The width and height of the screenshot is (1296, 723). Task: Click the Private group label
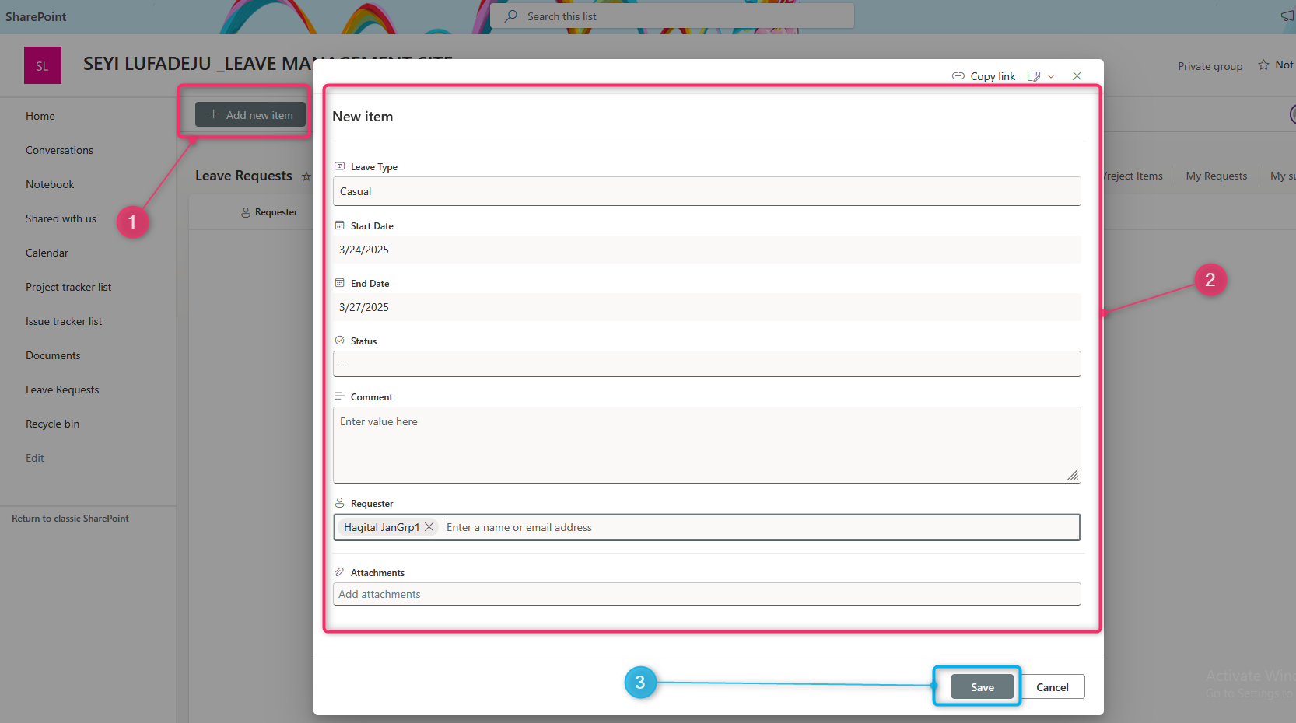pyautogui.click(x=1210, y=66)
